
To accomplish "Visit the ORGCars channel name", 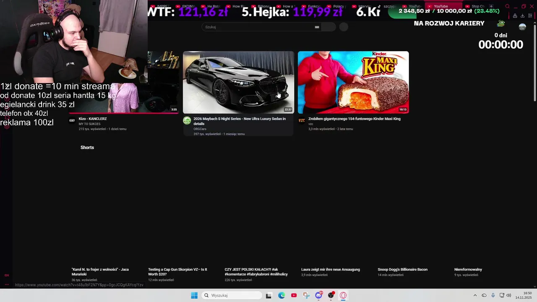I will tap(200, 129).
